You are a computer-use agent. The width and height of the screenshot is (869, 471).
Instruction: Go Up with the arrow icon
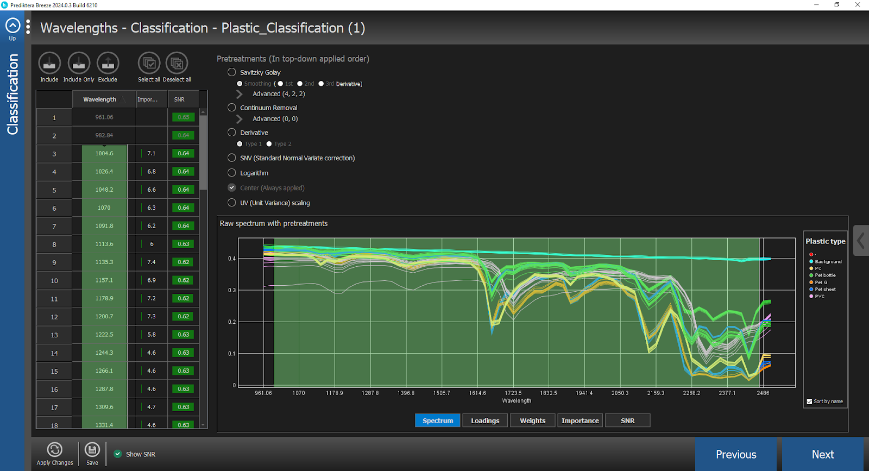[x=12, y=26]
